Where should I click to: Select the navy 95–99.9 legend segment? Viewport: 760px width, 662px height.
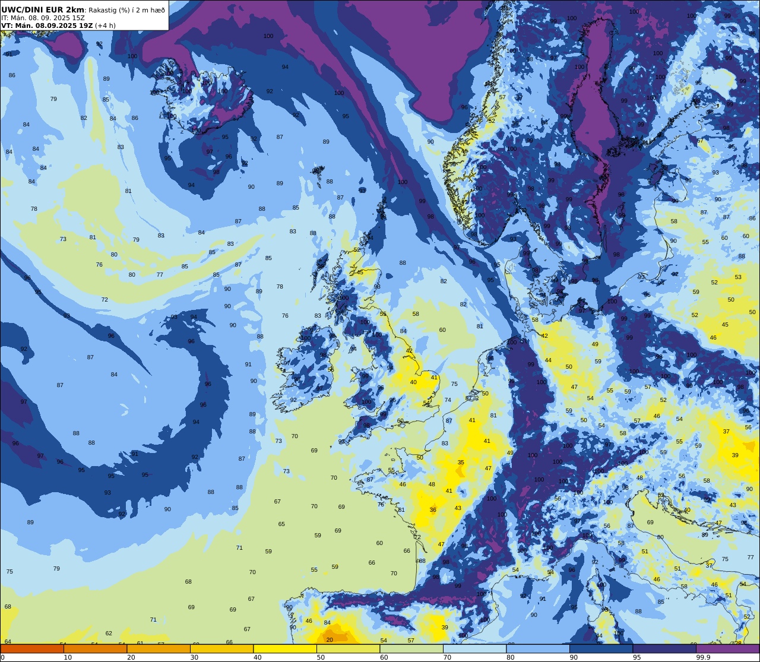[x=664, y=648]
